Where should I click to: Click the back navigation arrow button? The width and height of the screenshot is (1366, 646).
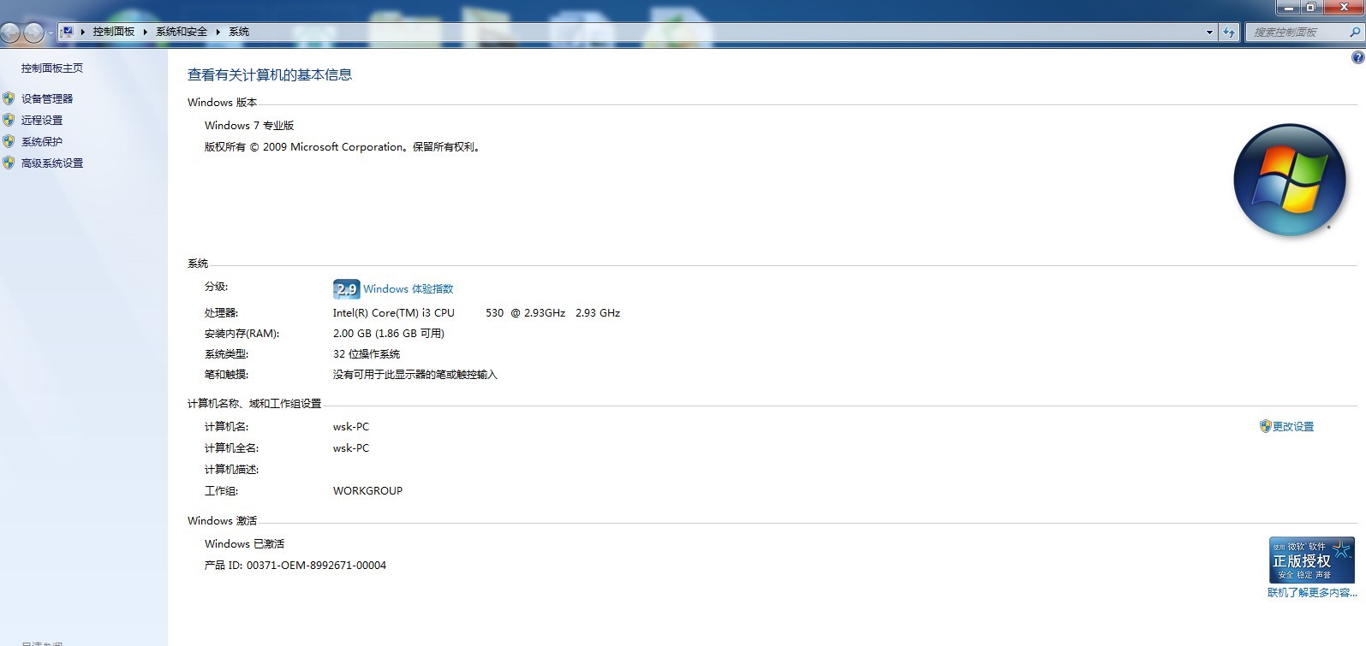[x=10, y=33]
